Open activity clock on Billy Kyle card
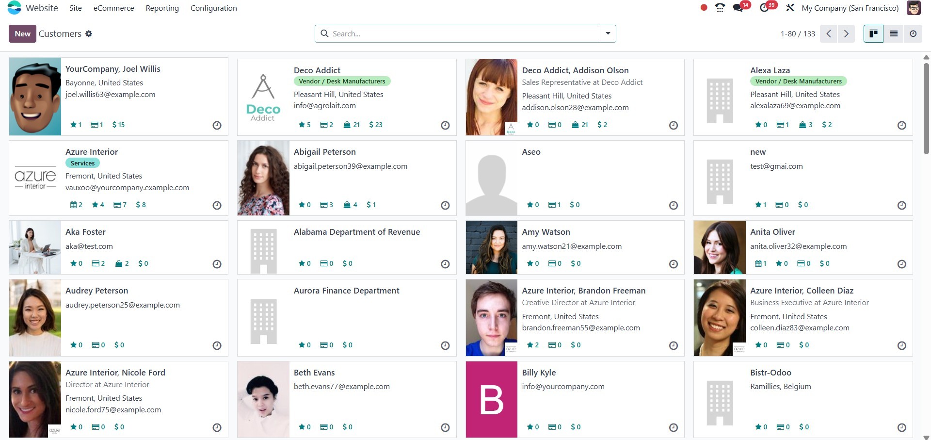 click(674, 428)
